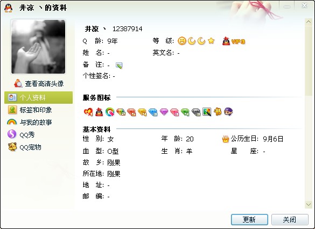
Task: Click the scrollbar down arrow
Action: pos(309,204)
